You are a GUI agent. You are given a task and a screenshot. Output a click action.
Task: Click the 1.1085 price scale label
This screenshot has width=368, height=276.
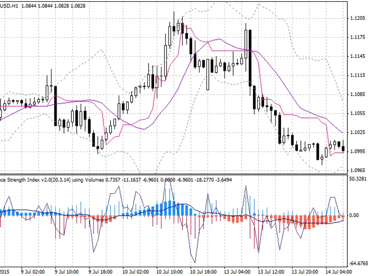tap(358, 94)
